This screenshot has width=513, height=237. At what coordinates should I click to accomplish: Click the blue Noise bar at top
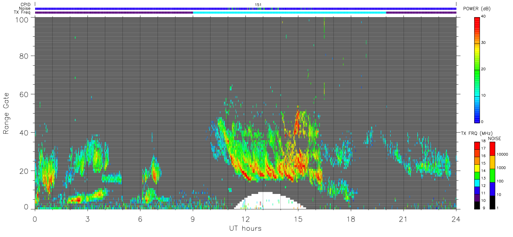245,8
